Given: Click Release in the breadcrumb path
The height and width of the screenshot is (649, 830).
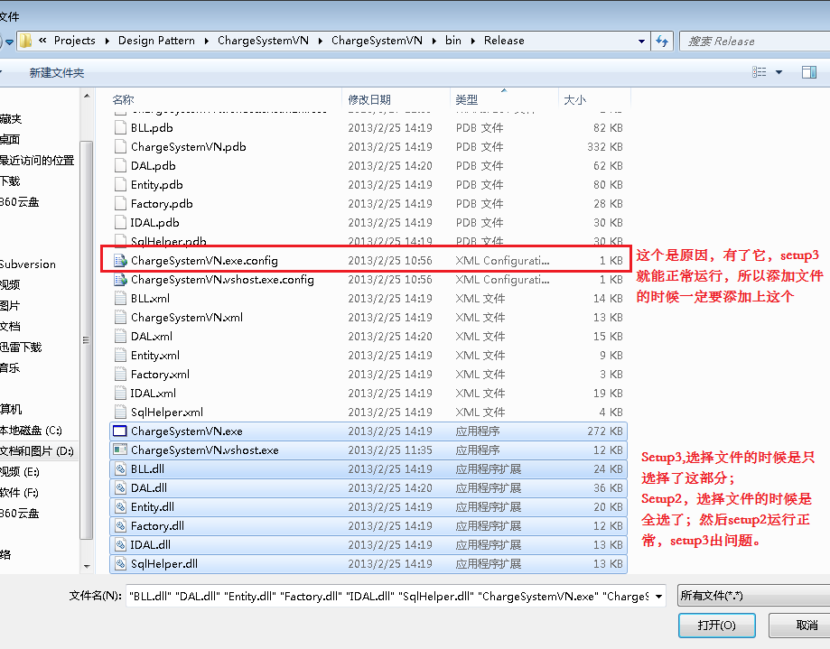Looking at the screenshot, I should [x=504, y=41].
